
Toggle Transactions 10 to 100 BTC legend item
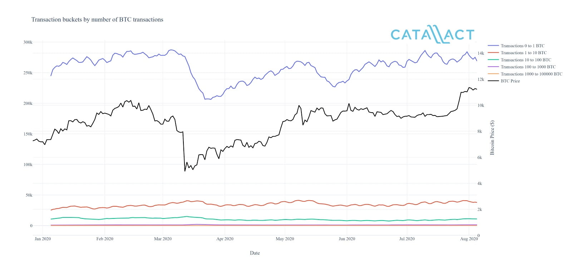[526, 60]
